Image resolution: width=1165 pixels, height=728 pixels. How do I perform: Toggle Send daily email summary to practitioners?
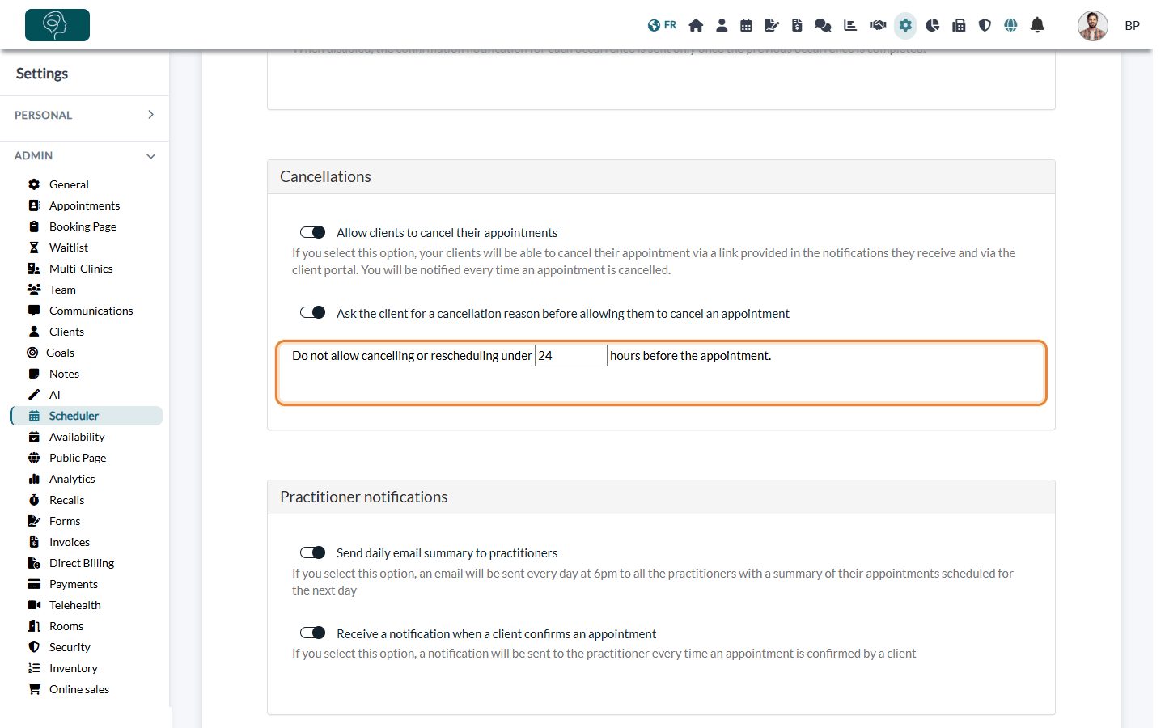[312, 552]
